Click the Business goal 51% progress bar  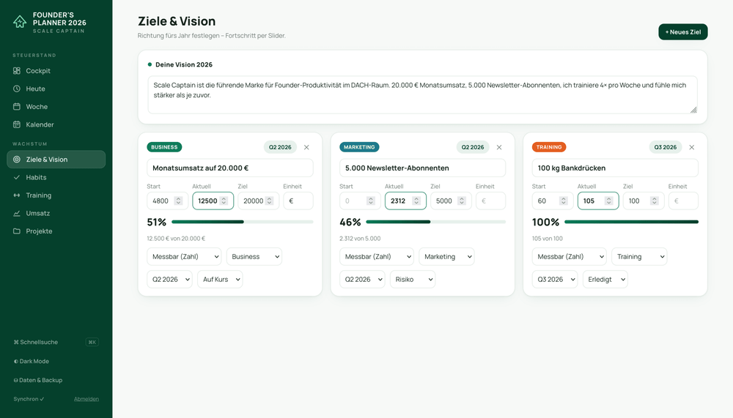click(x=243, y=222)
